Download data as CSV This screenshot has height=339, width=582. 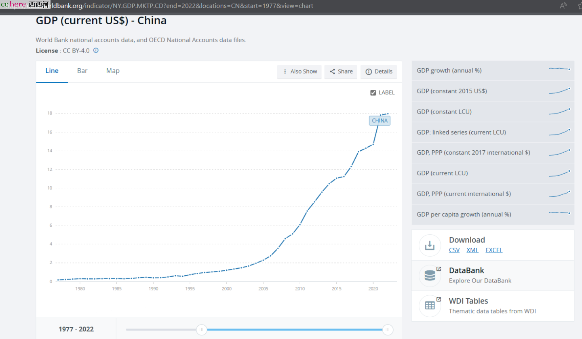[454, 250]
